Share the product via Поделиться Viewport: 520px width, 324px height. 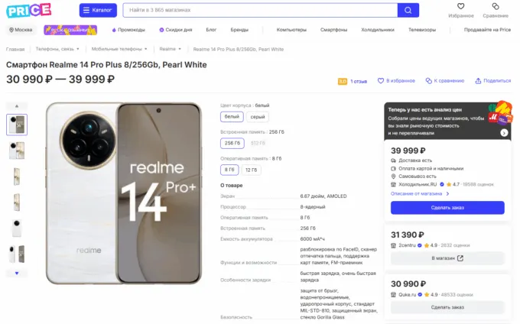(x=492, y=80)
